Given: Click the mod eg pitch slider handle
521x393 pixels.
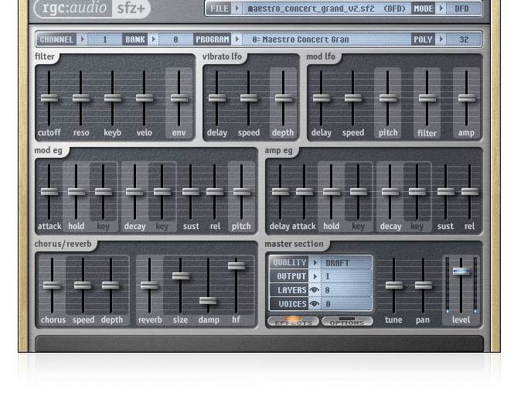Looking at the screenshot, I should (241, 192).
